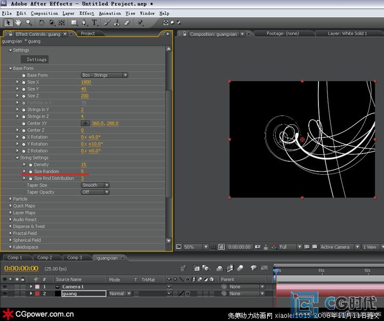
Task: Toggle the solo box for Camera 1 layer
Action: coord(17,286)
